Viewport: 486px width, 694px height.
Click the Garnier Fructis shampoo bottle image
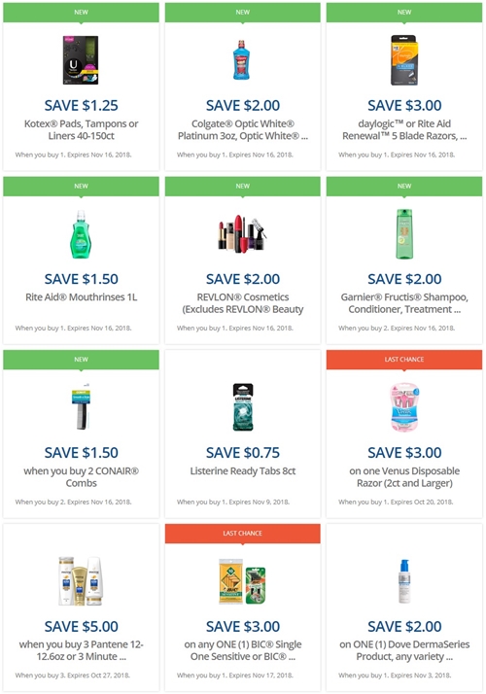tap(404, 234)
